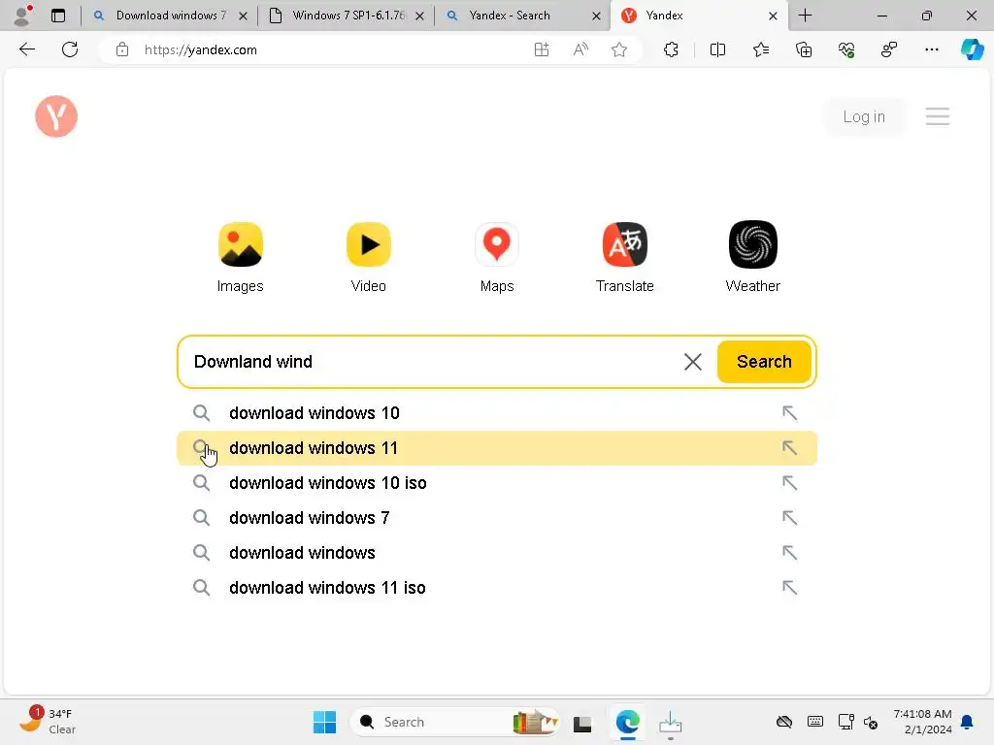This screenshot has width=994, height=745.
Task: Select suggestion 'download windows 11 iso'
Action: 496,587
